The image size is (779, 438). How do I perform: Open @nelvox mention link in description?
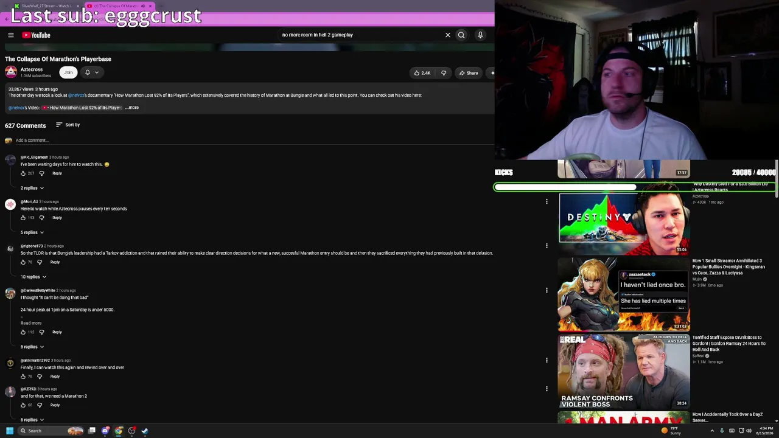coord(76,96)
